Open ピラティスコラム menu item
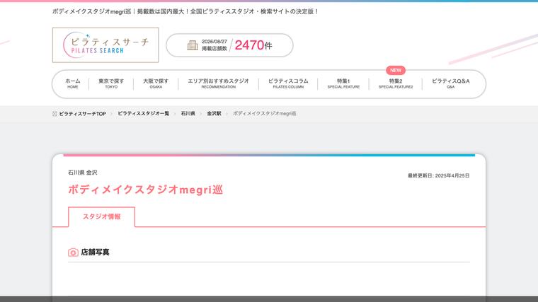Screen dimensions: 538x302 [x=288, y=83]
